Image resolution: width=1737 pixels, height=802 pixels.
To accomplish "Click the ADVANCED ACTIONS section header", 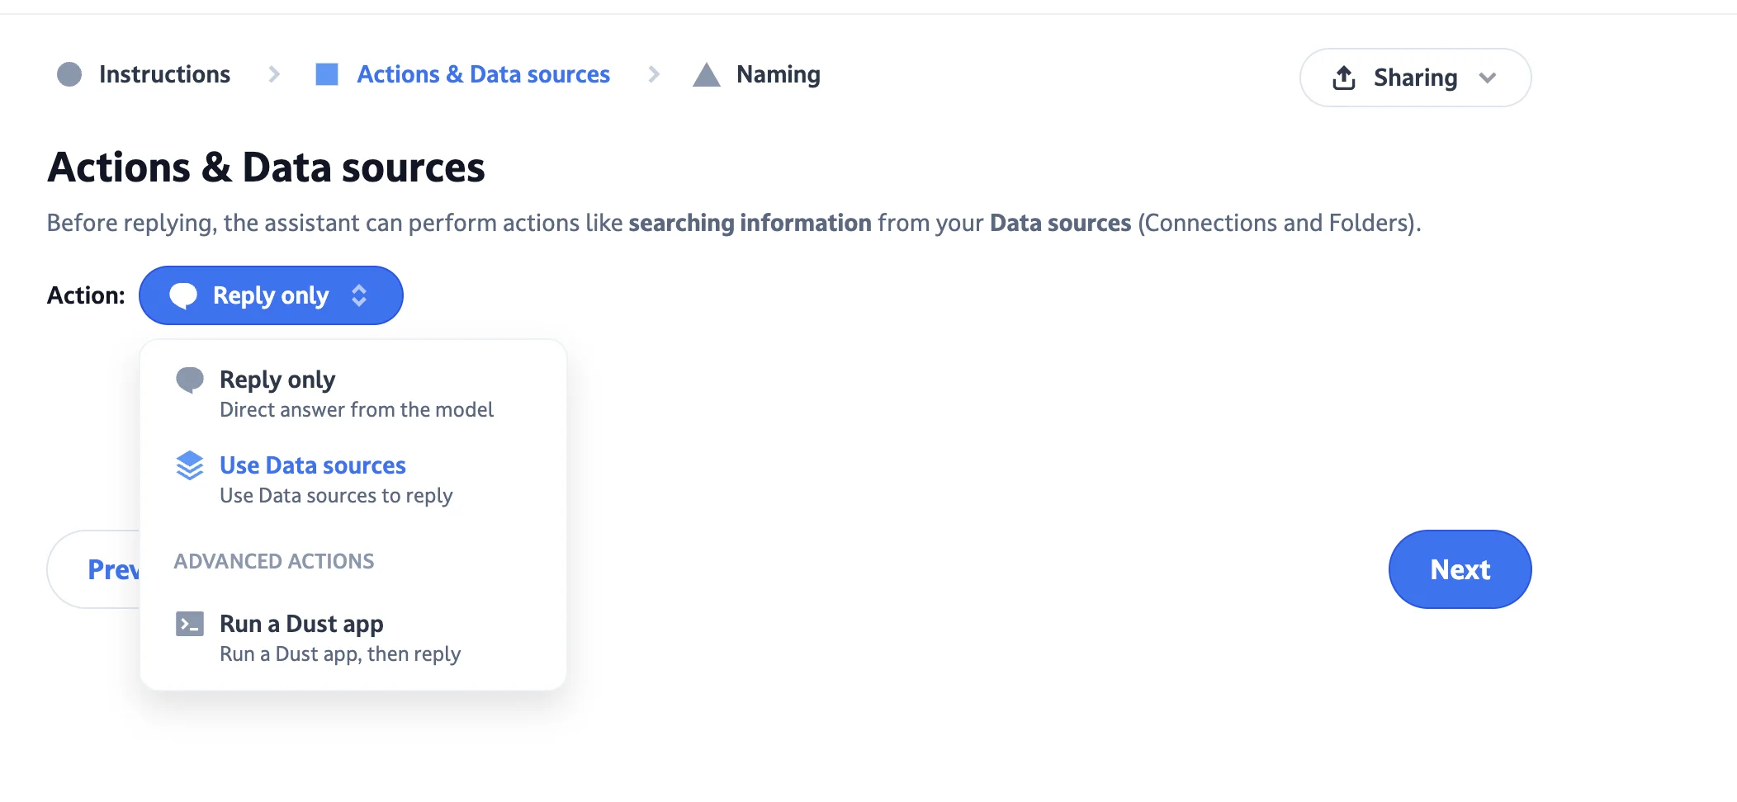I will coord(274,561).
